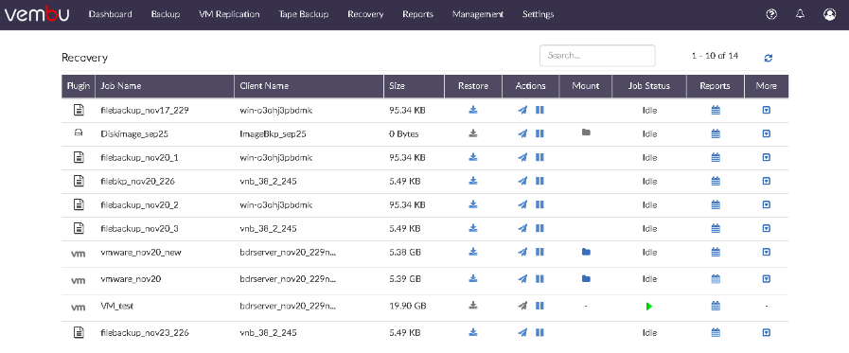Resume VM_test with green play icon
This screenshot has width=849, height=353.
[x=649, y=307]
